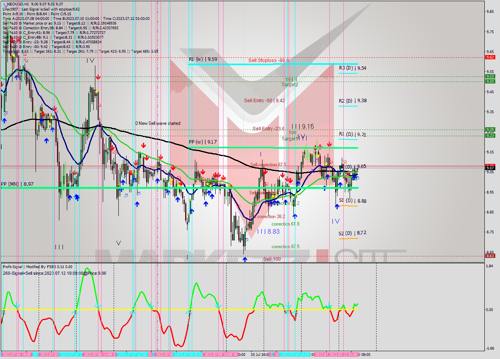Click the '0 New Sell wave started' annotation

click(158, 123)
